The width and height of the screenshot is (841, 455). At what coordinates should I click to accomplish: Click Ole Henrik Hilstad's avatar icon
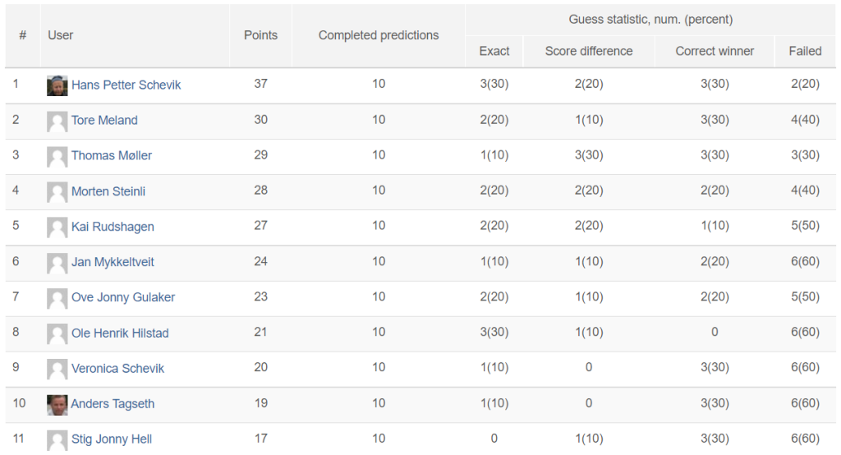pos(57,334)
